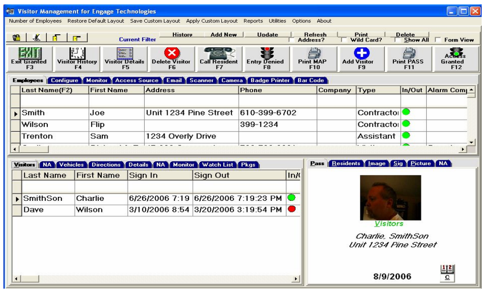Click Call Resident telephone button
Image resolution: width=487 pixels, height=292 pixels.
coord(219,59)
